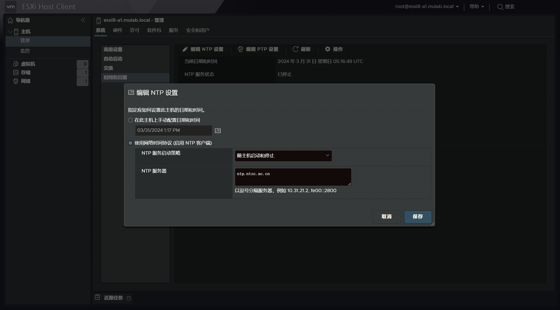Open the root@esxi8-a1.mulab.local user menu
The width and height of the screenshot is (560, 310).
pos(427,7)
